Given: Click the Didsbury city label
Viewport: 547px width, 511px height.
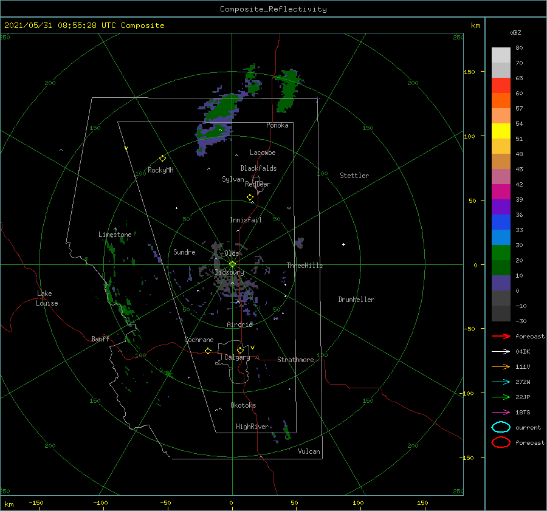Looking at the screenshot, I should (x=230, y=272).
